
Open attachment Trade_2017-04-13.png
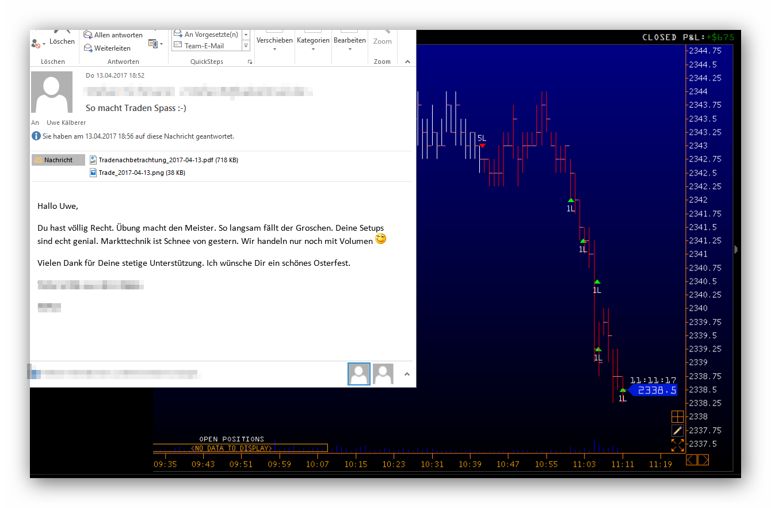click(138, 173)
